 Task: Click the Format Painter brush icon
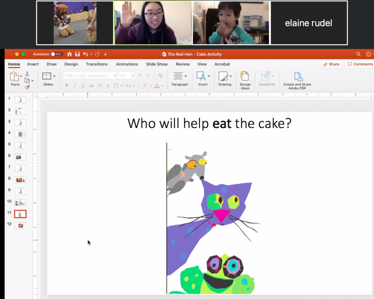click(27, 87)
